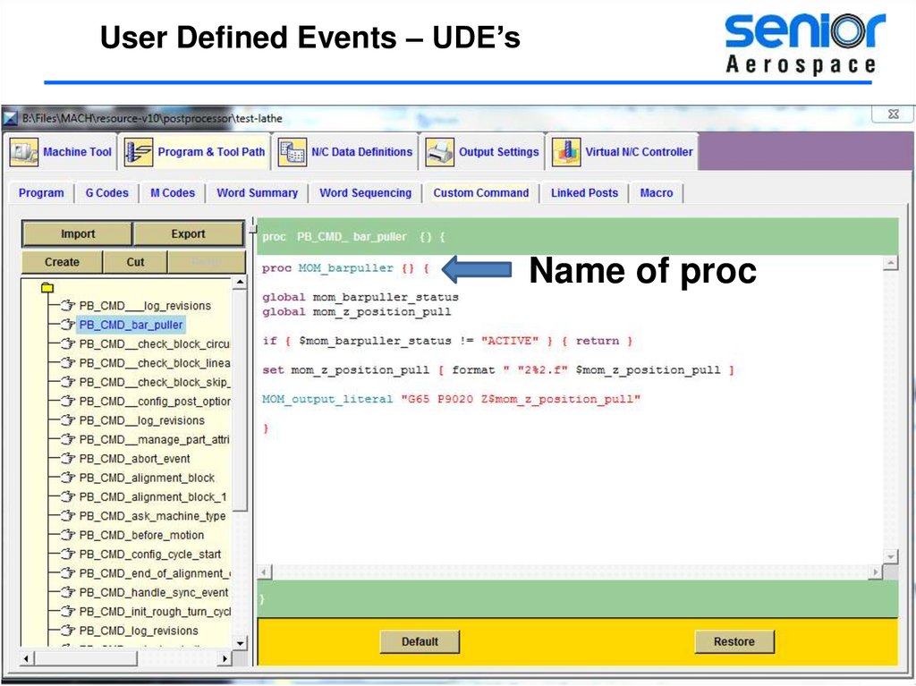Select PB_CMD_init_rough_turn_cycl tree item
The width and height of the screenshot is (916, 686).
pos(154,611)
